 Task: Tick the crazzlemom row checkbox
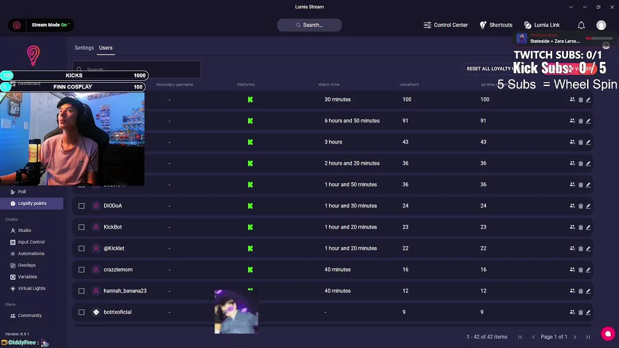coord(81,270)
